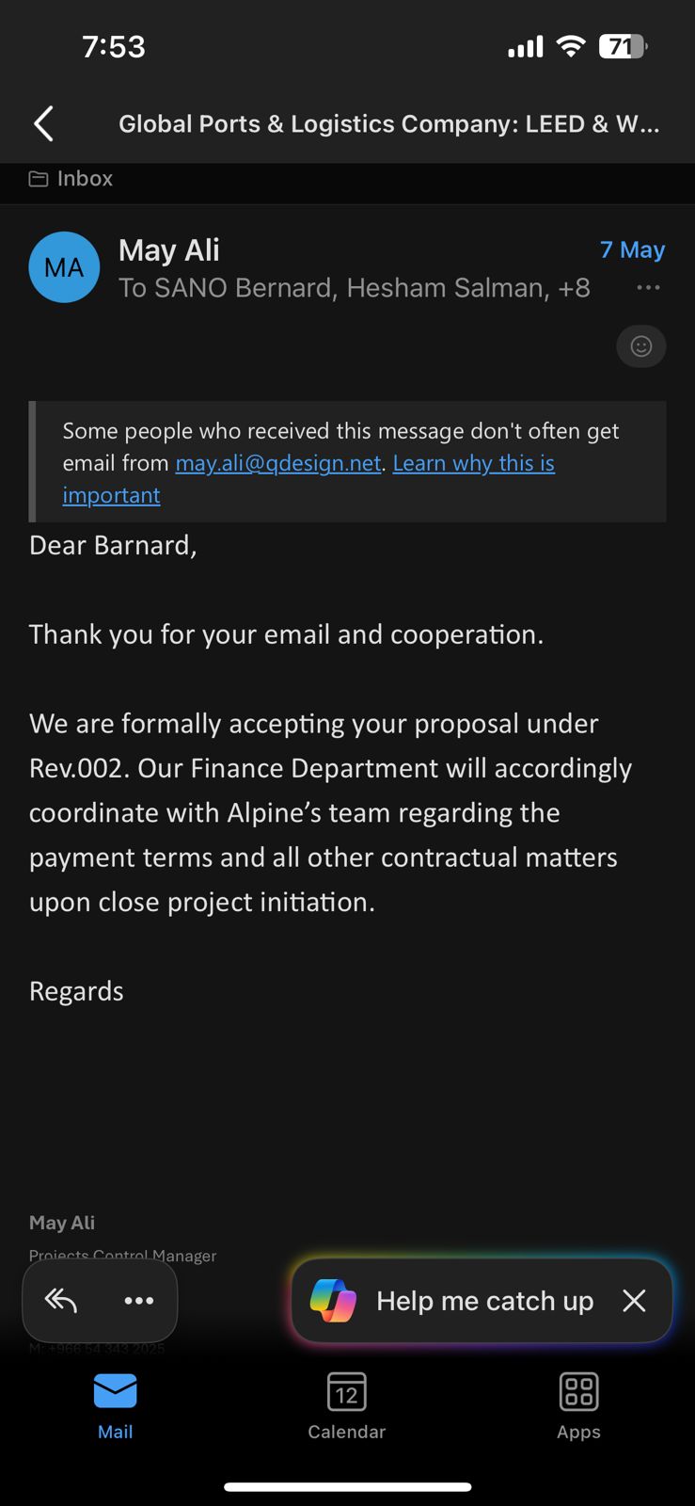Tap the 7 May date label
This screenshot has width=695, height=1506.
click(x=633, y=250)
